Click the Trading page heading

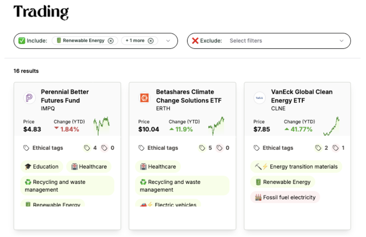pos(41,12)
